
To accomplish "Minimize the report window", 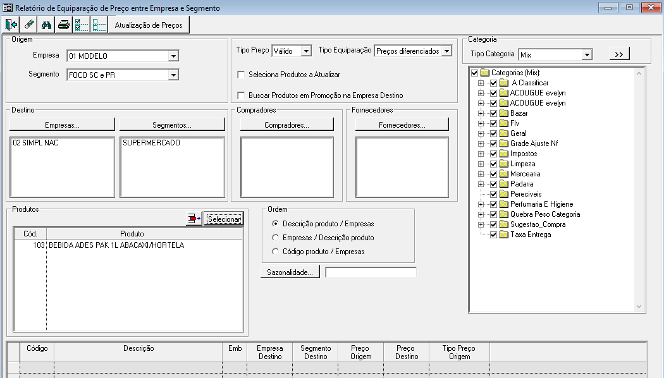I will point(608,8).
